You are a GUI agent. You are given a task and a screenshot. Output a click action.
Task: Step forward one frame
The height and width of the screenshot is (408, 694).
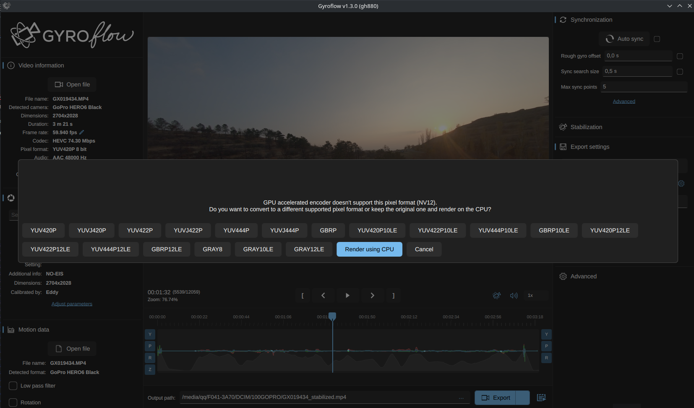372,295
